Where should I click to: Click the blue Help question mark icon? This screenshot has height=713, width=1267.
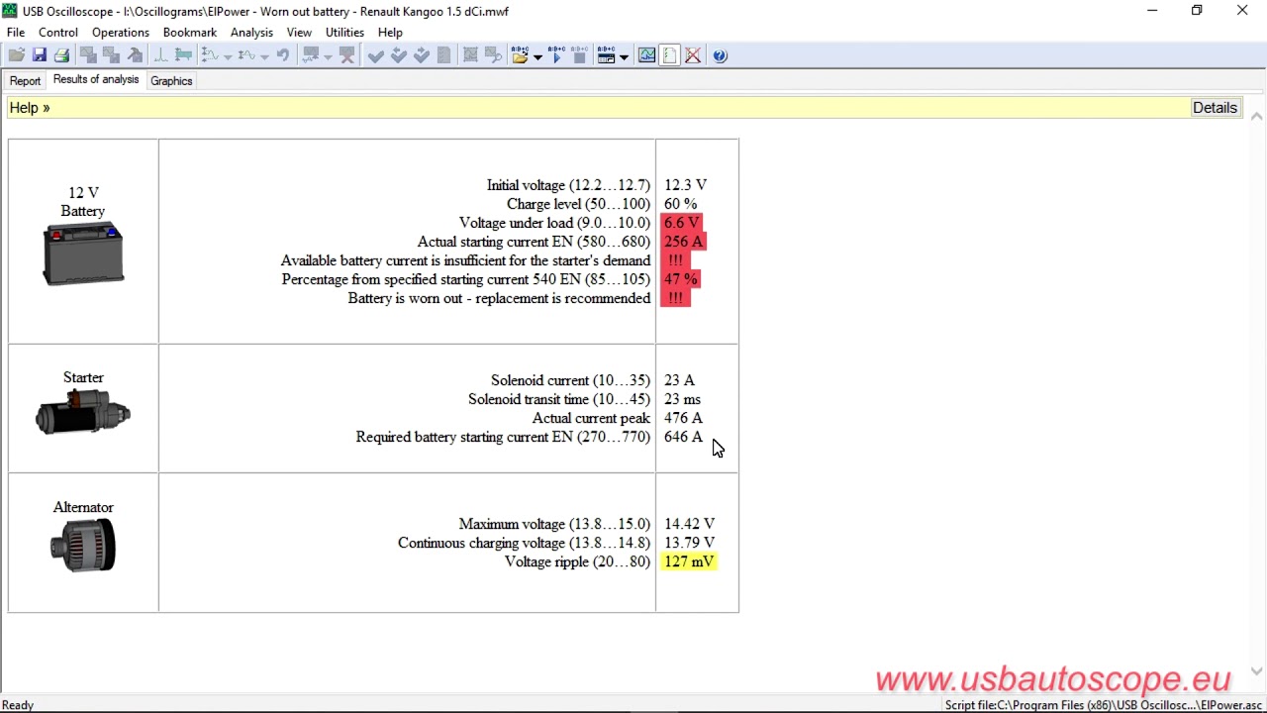coord(720,55)
